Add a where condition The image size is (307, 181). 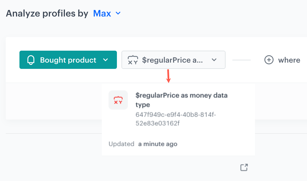(289, 60)
